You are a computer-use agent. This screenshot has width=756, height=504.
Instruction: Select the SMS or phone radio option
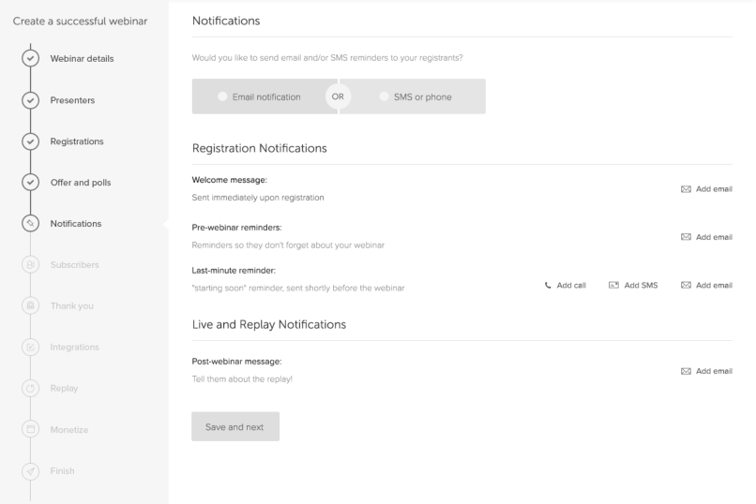coord(385,96)
